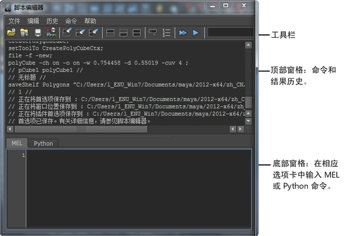The image size is (346, 236).
Task: Click the '正在将首选项保存到' history line
Action: [126, 99]
